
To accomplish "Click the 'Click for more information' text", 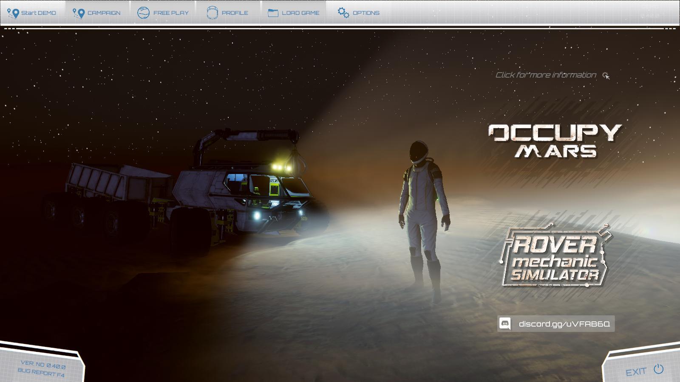I will 546,75.
